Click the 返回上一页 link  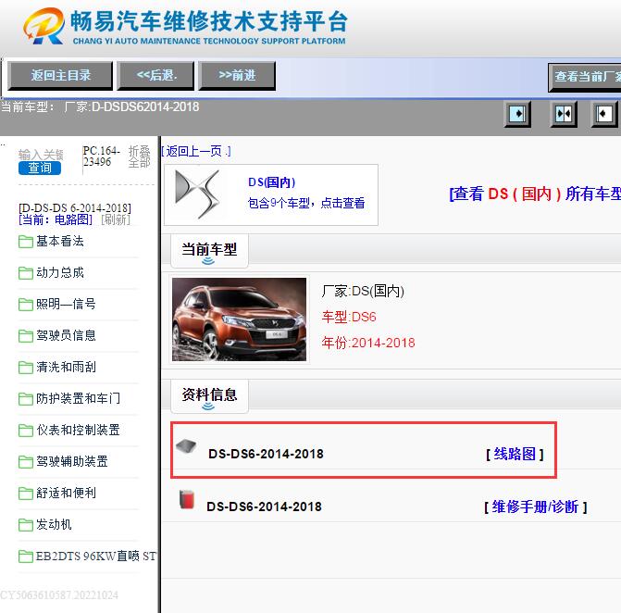pos(196,151)
